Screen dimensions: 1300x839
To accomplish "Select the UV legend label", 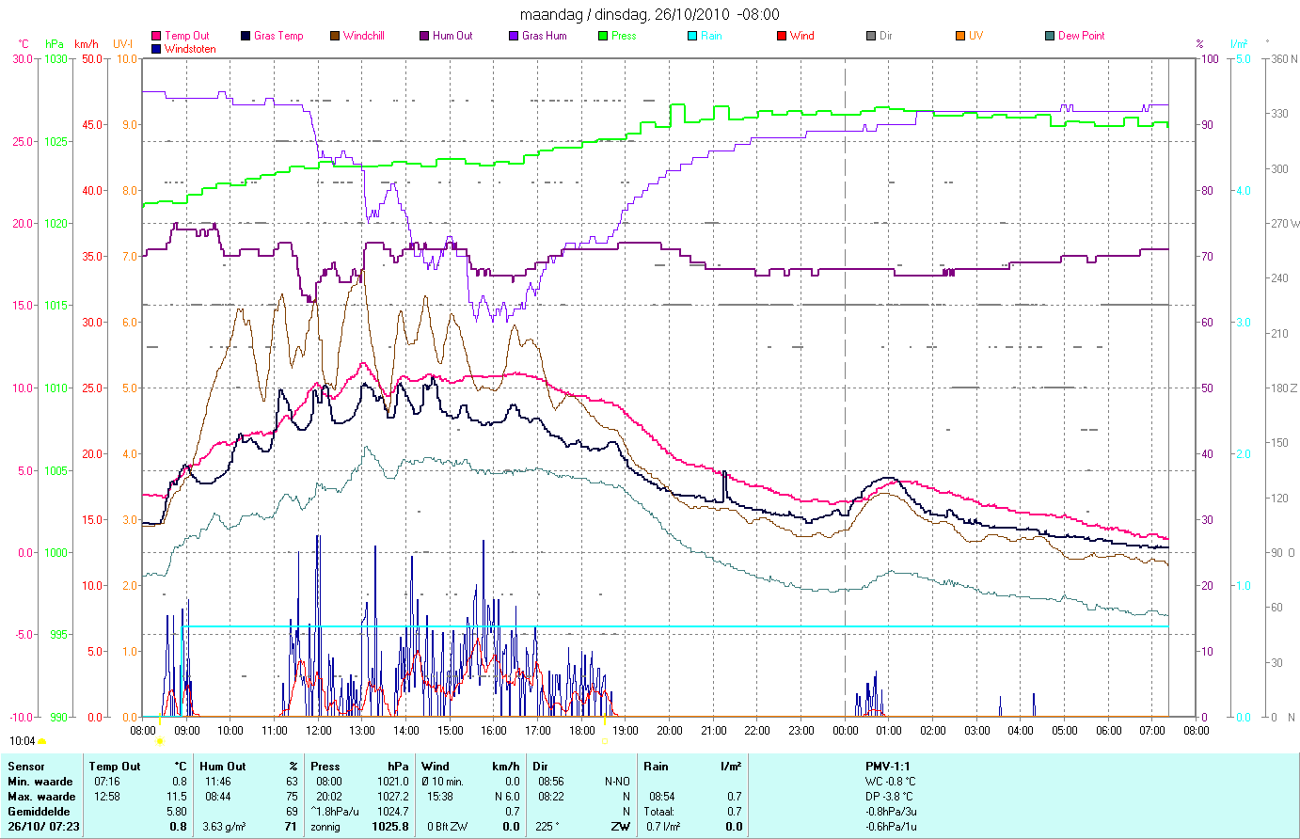I will click(975, 36).
